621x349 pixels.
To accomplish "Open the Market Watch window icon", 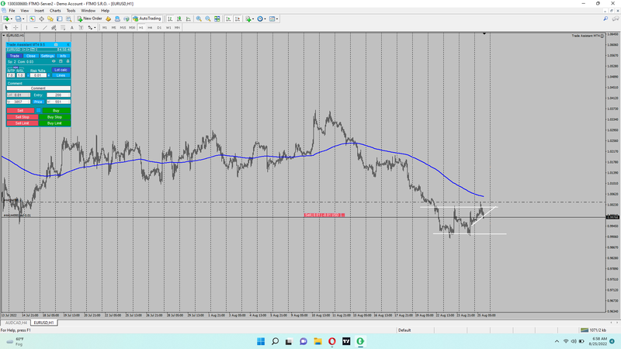I will tap(32, 19).
